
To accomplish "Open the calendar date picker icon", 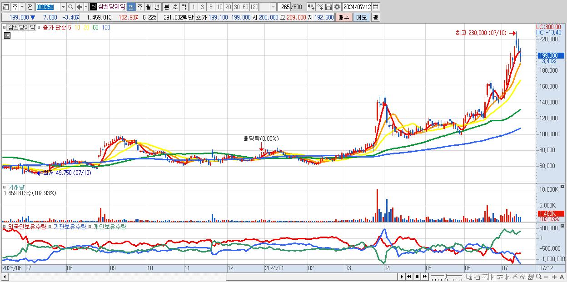I will pos(376,7).
